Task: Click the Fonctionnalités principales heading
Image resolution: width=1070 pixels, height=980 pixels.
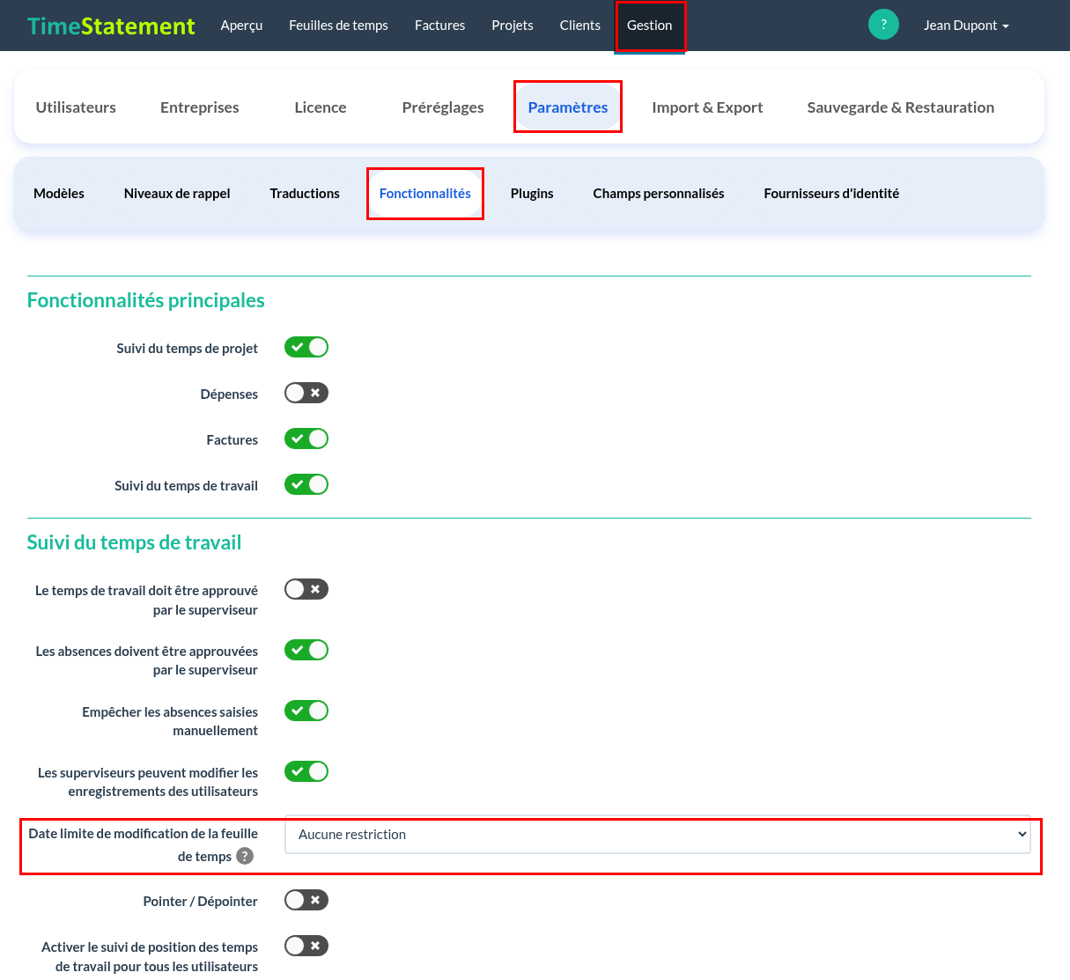Action: pos(146,300)
